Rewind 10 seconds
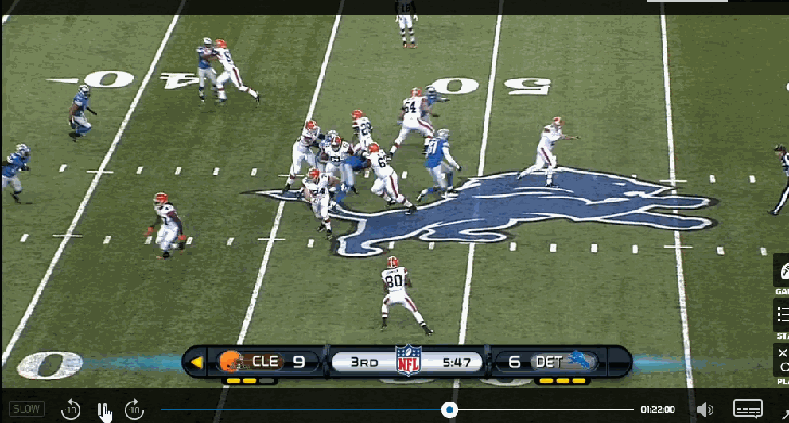Image resolution: width=789 pixels, height=423 pixels. (x=71, y=410)
